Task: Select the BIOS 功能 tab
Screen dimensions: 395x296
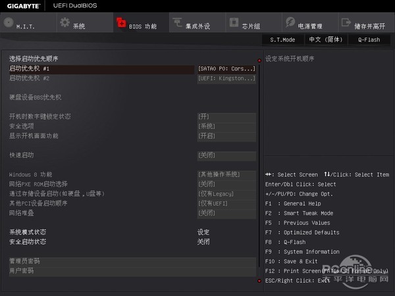Action: 142,22
